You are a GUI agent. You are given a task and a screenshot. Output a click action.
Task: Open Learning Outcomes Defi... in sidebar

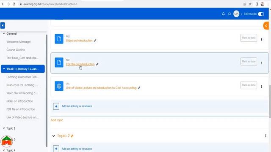(22, 77)
